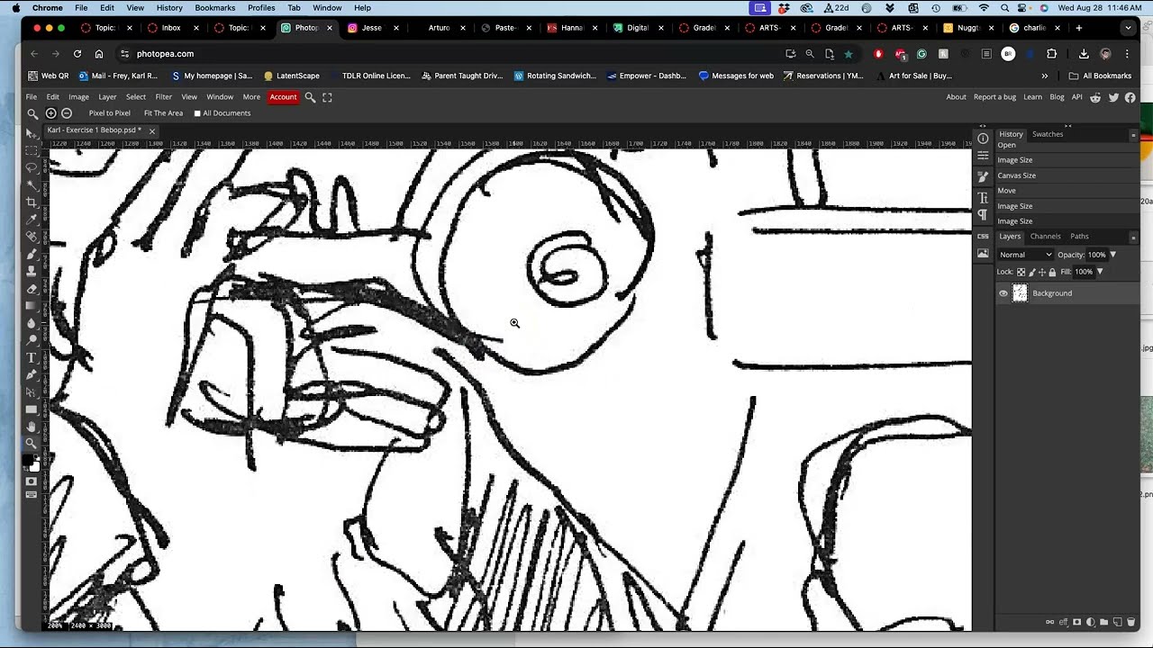
Task: Select the Hand tool
Action: [x=32, y=426]
